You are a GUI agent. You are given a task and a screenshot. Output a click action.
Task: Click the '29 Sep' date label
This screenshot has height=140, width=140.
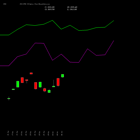[x=48, y=133]
